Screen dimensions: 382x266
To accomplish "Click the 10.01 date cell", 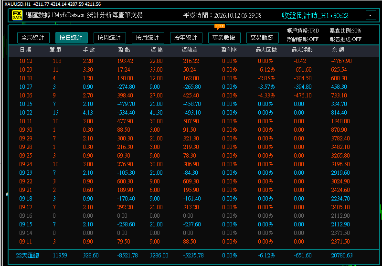I will [x=26, y=121].
